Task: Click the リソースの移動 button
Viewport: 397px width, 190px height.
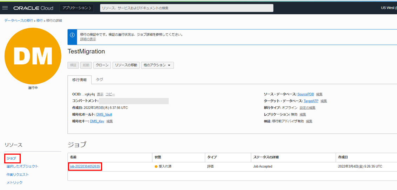Action: coord(126,65)
